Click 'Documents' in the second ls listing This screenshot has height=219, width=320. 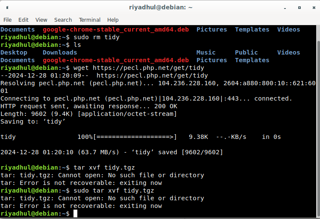[x=18, y=60]
